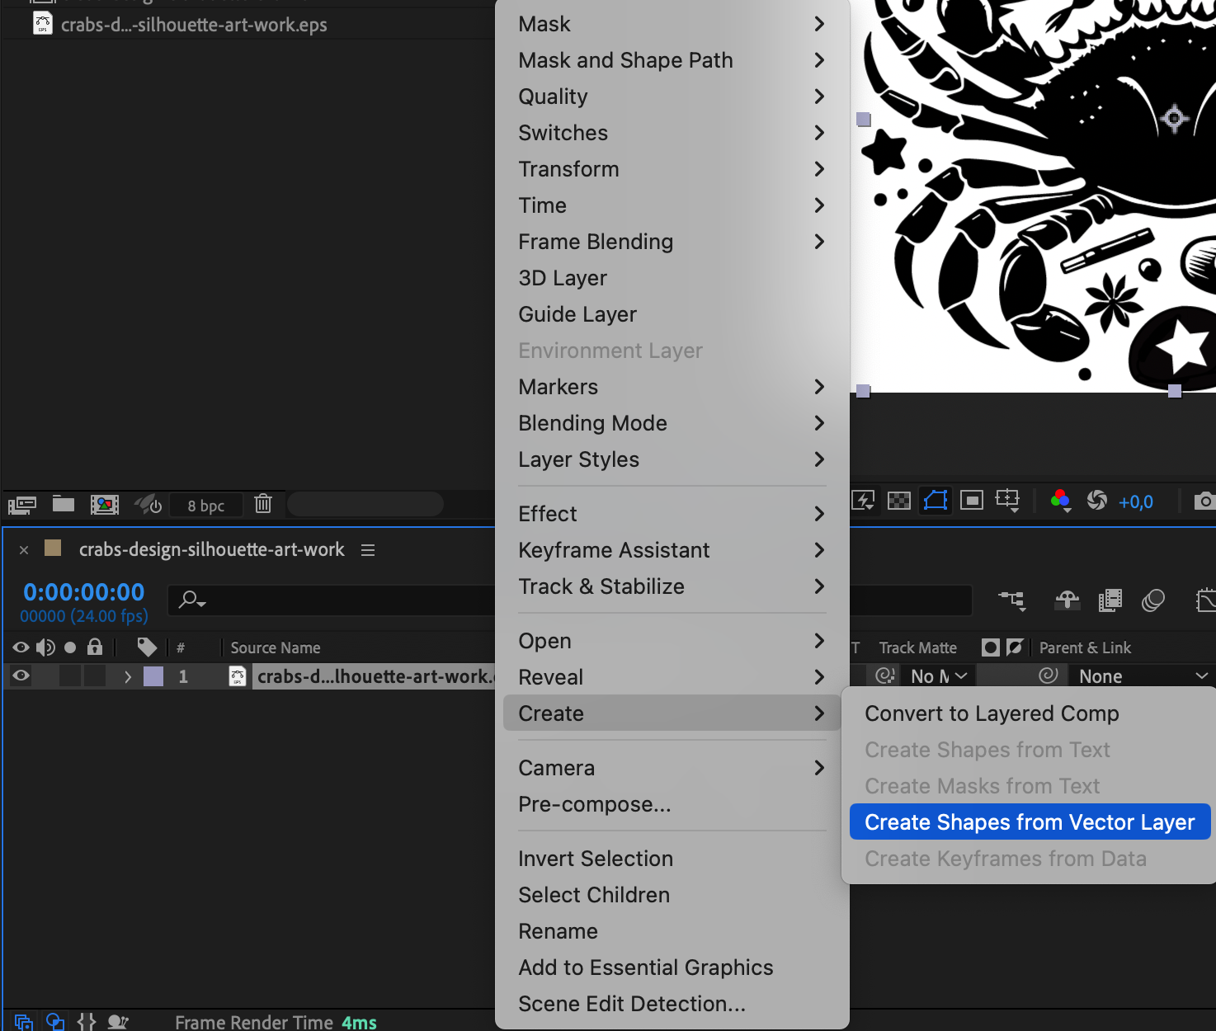Click the Solo column header dot

coord(70,647)
